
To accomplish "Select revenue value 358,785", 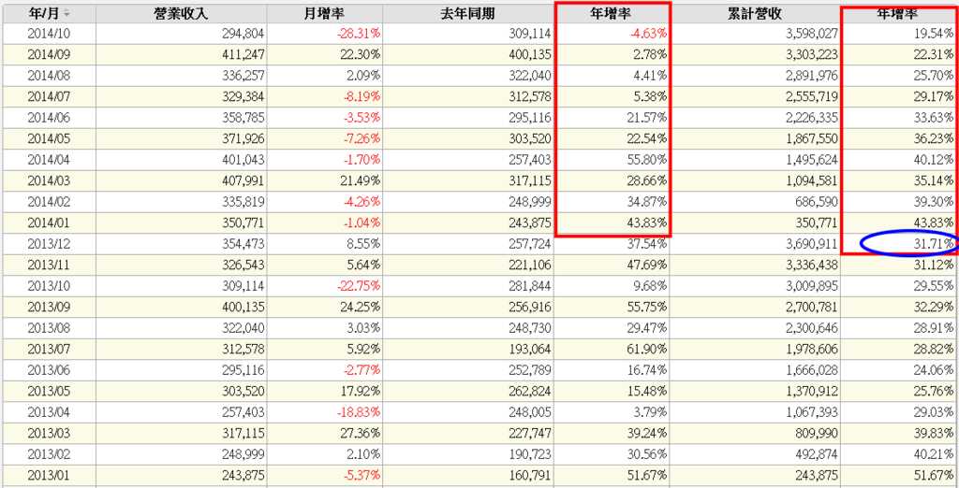I will (244, 117).
